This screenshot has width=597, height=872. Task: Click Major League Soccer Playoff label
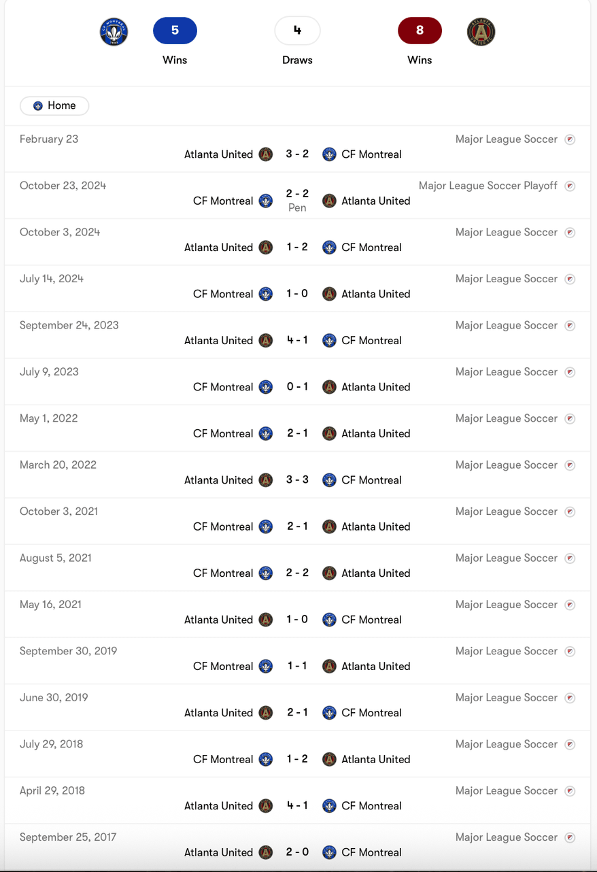pos(488,186)
